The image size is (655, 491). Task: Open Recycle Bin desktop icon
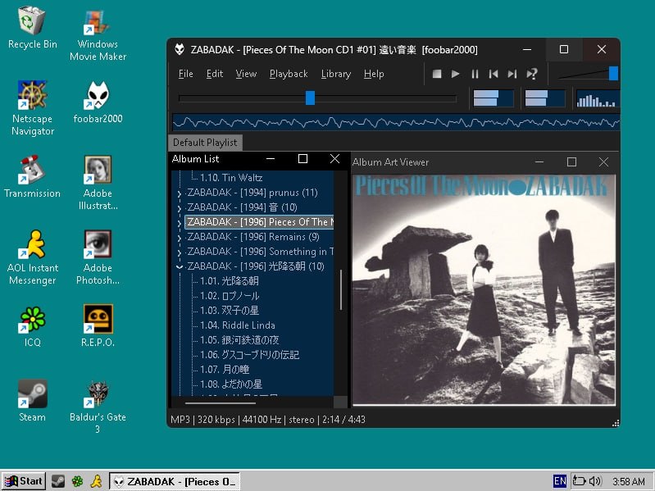point(32,28)
